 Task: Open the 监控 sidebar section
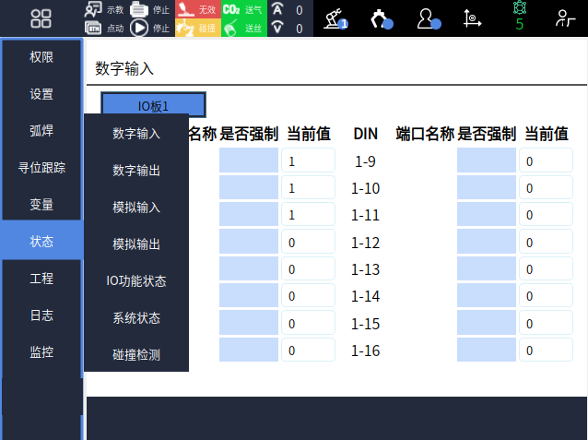click(41, 352)
